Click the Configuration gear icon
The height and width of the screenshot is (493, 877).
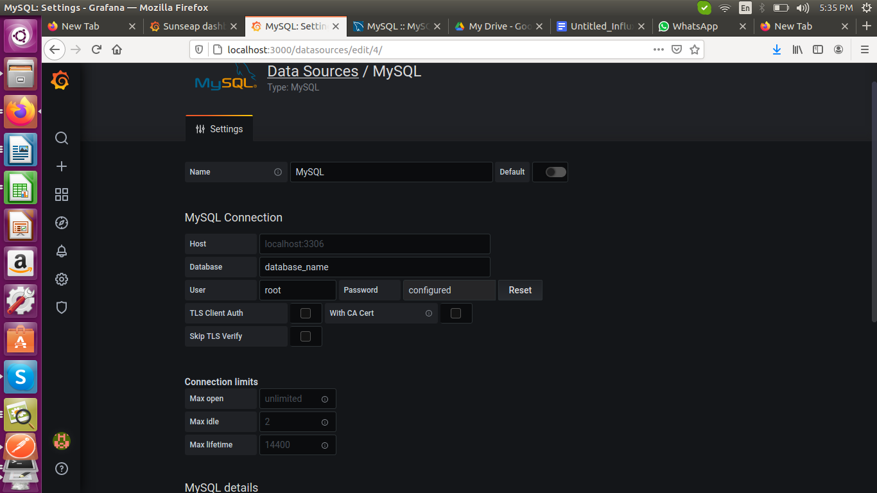pyautogui.click(x=61, y=279)
